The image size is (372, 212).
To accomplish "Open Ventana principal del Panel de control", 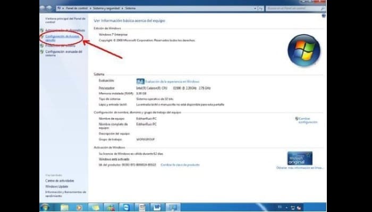I will click(65, 20).
